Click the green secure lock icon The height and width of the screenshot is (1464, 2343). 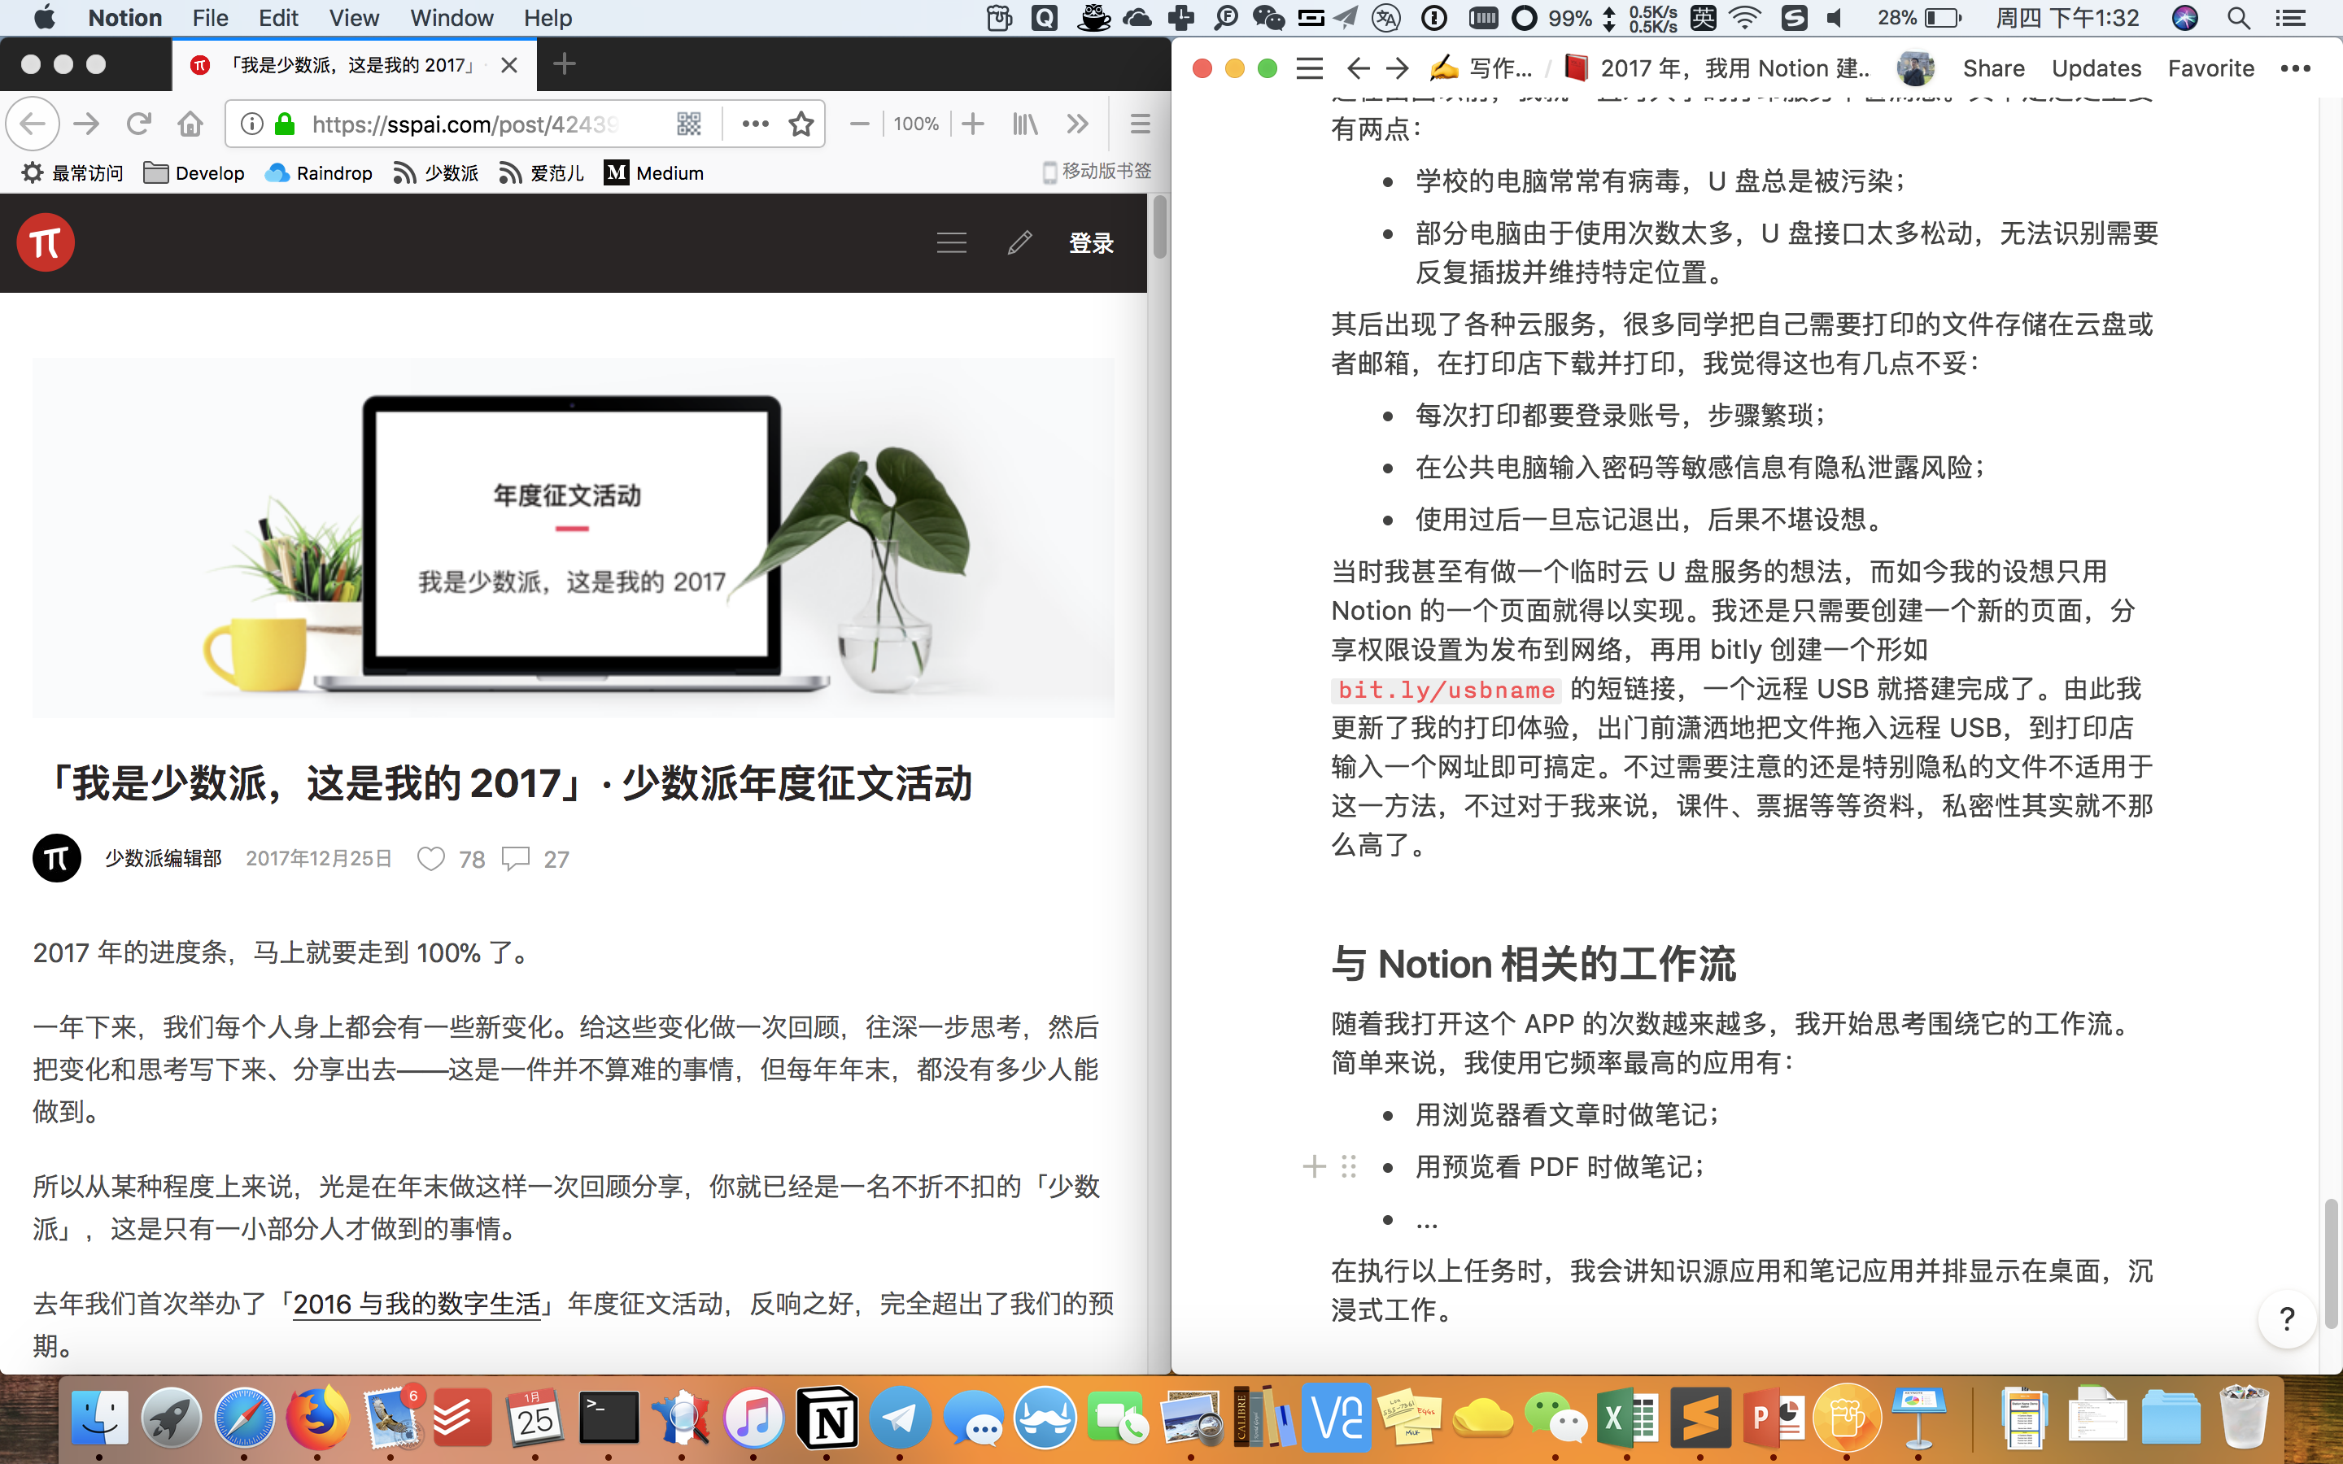pos(285,124)
